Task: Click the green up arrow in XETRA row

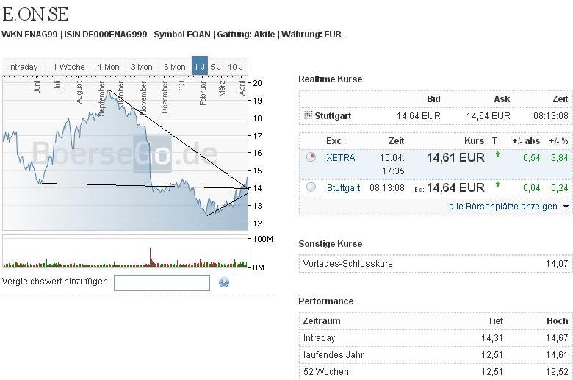Action: [x=497, y=154]
